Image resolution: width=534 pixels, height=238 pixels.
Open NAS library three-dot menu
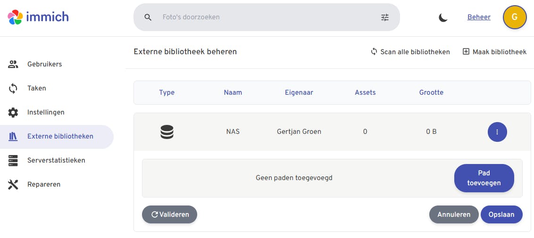(x=497, y=132)
